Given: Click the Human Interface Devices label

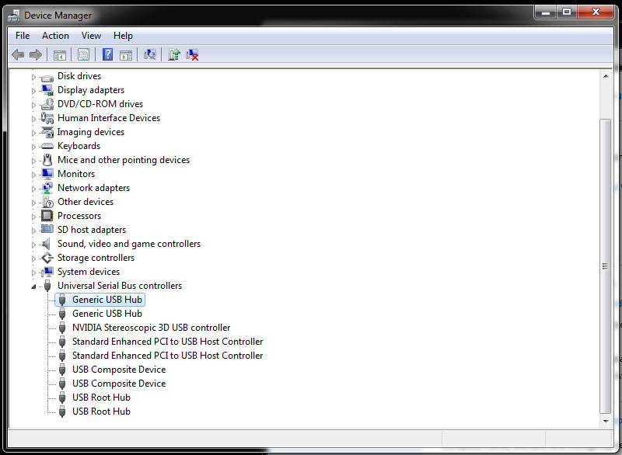Looking at the screenshot, I should 109,118.
